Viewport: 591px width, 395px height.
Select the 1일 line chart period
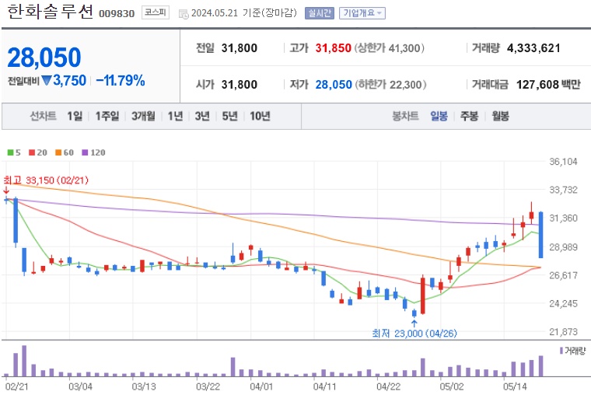coord(75,116)
